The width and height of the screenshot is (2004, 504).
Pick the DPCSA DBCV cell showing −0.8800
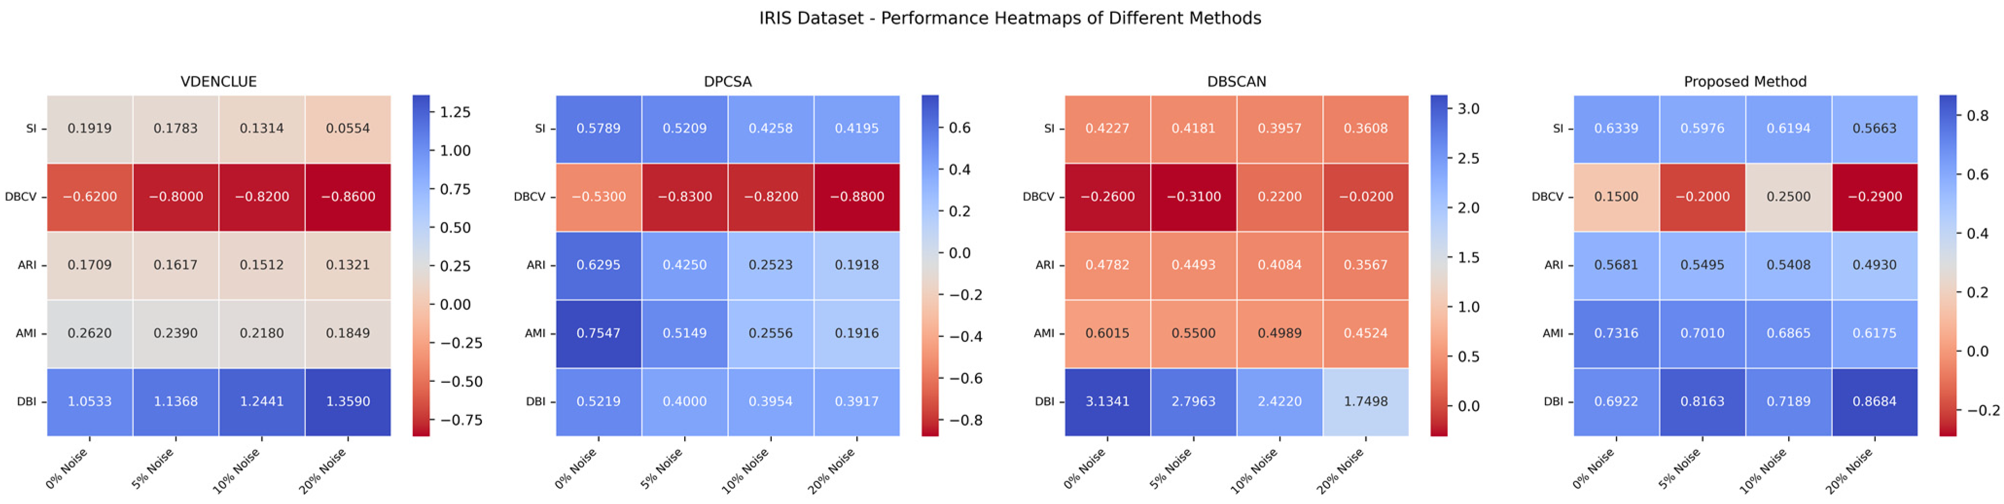pos(856,197)
